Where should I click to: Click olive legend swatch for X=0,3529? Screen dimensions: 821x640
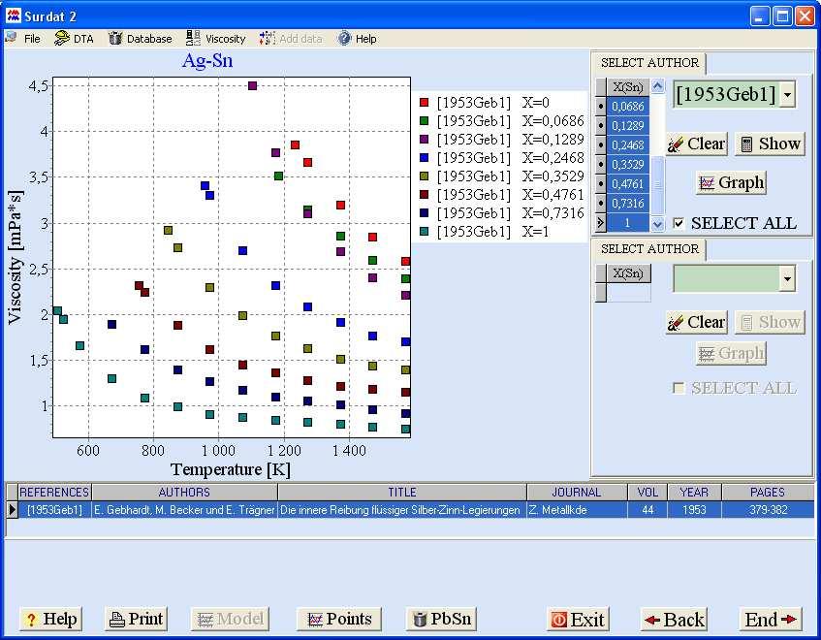coord(425,176)
